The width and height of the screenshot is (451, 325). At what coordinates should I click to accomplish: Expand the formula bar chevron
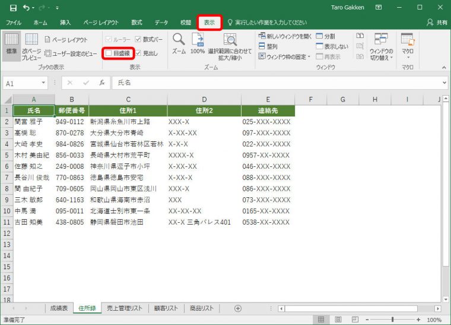click(444, 83)
